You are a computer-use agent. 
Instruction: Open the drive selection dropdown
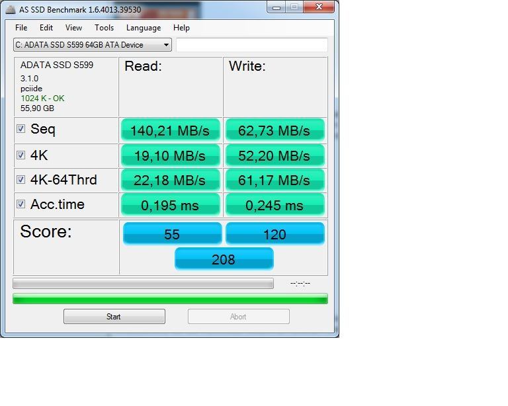tap(93, 45)
